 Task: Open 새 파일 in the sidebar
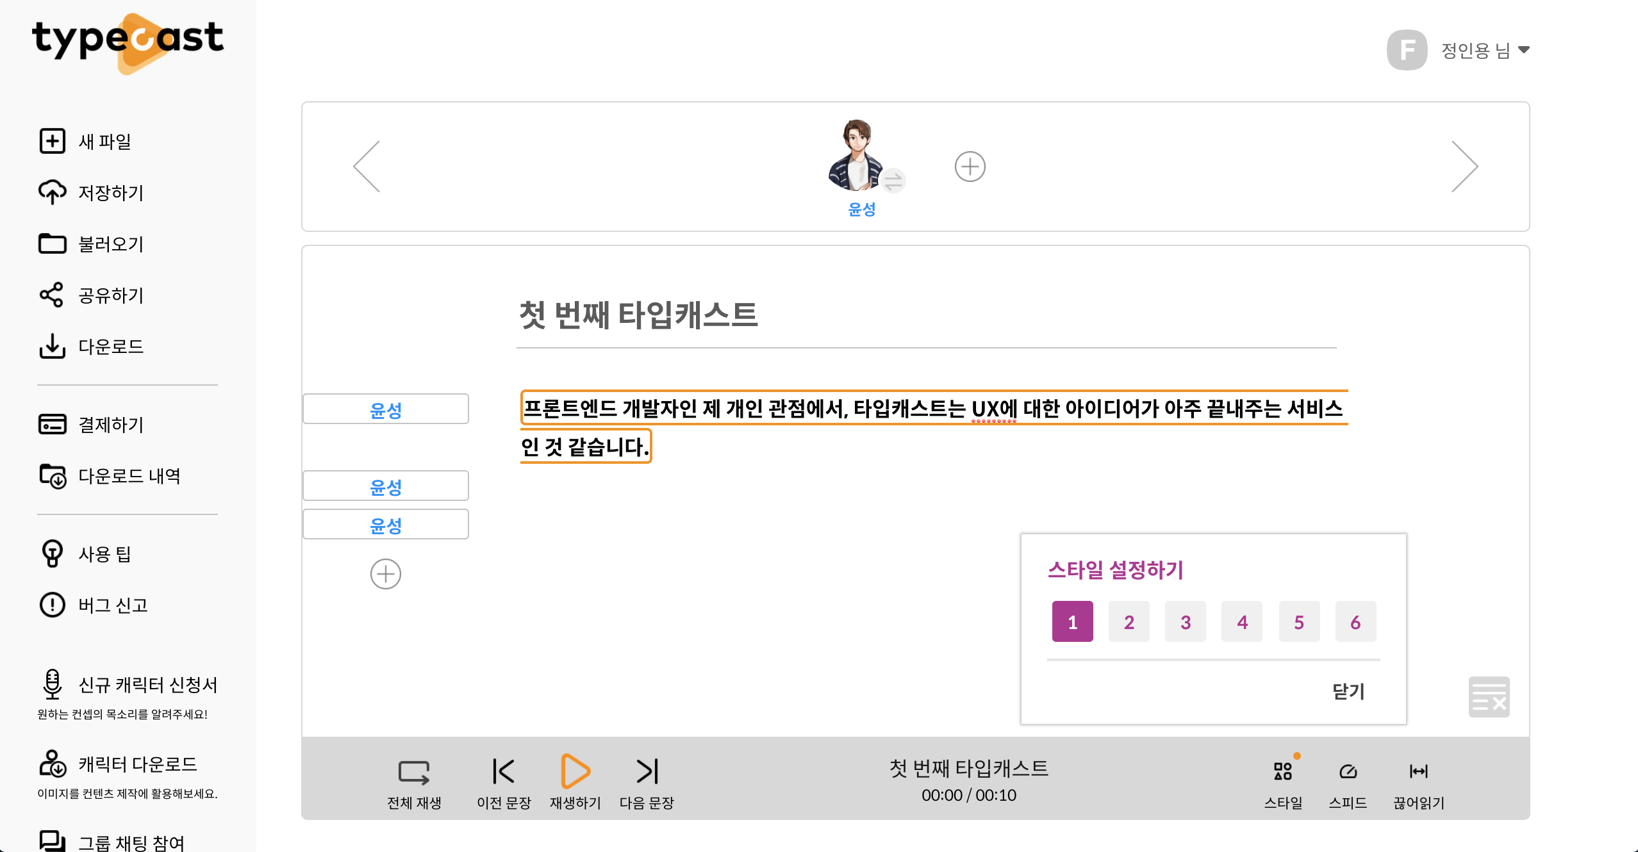coord(104,142)
